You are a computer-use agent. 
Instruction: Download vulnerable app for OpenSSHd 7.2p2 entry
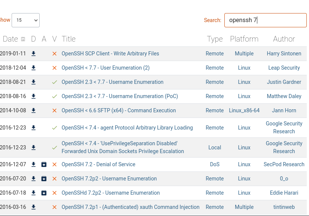click(x=44, y=193)
